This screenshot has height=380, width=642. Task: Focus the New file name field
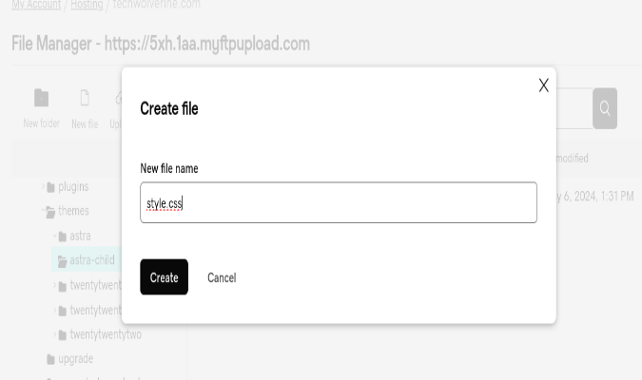coord(339,202)
